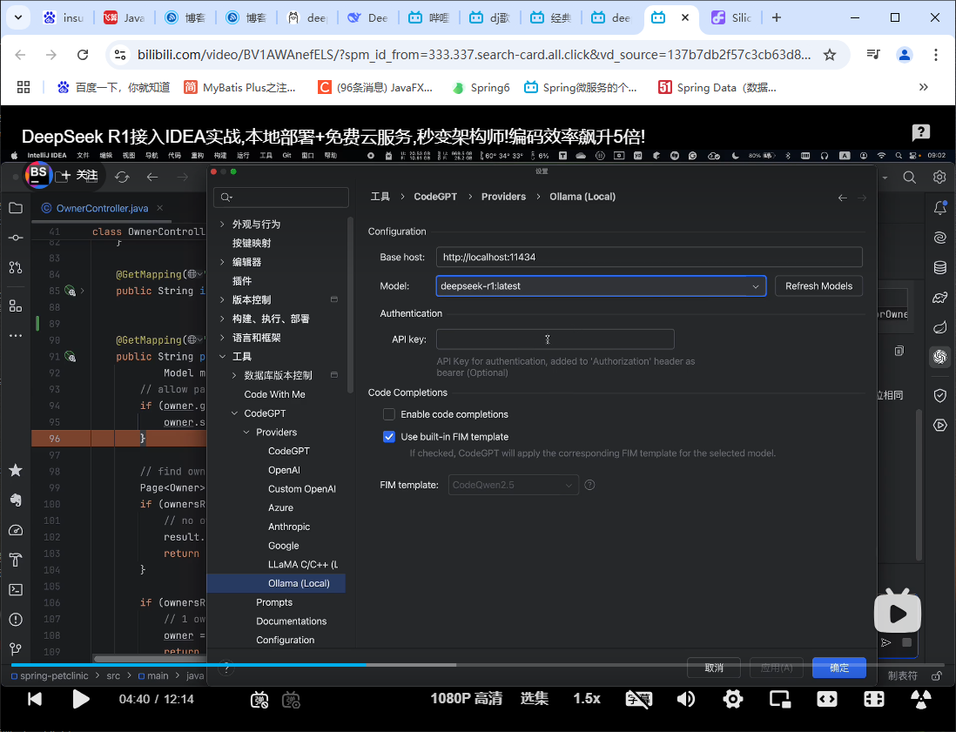This screenshot has height=732, width=956.
Task: Open the video player settings gear
Action: (x=733, y=699)
